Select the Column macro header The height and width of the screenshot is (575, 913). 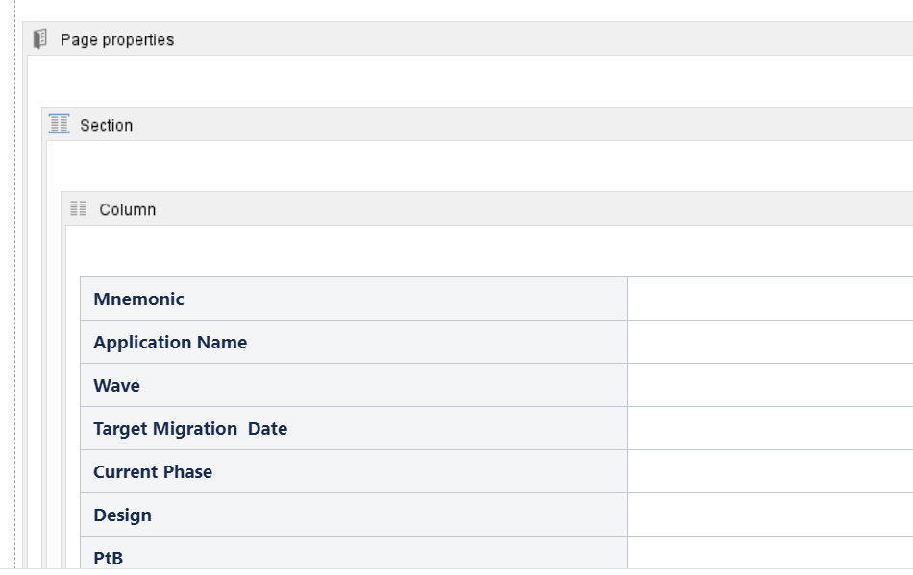click(487, 208)
